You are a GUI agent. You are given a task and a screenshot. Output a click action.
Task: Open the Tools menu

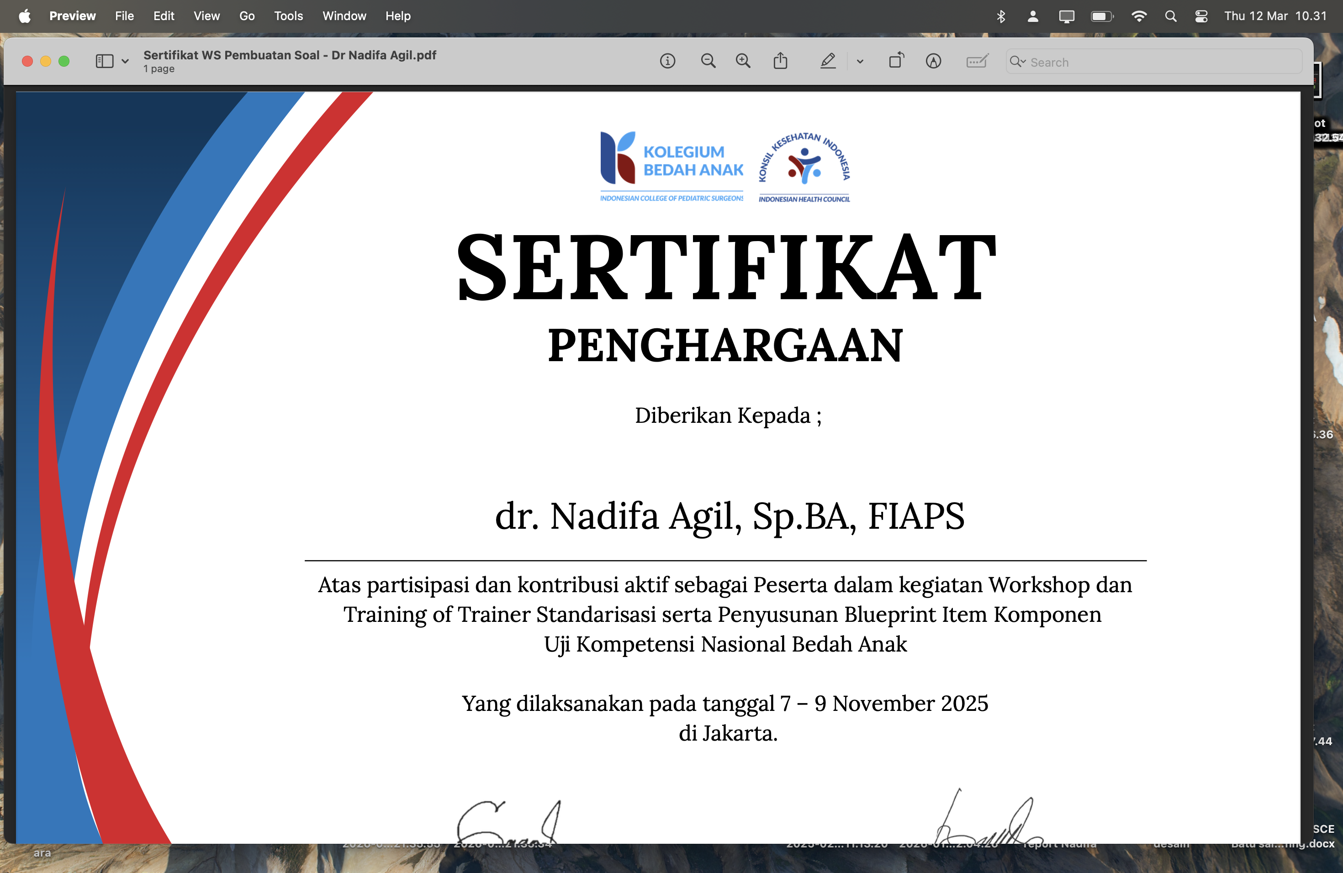coord(288,16)
